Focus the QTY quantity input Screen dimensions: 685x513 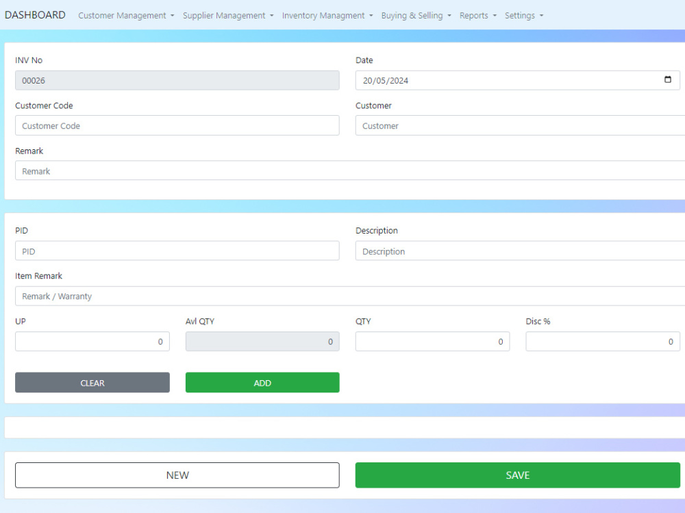click(x=432, y=341)
